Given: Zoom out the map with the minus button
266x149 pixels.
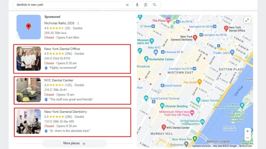Looking at the screenshot, I should pyautogui.click(x=248, y=138).
